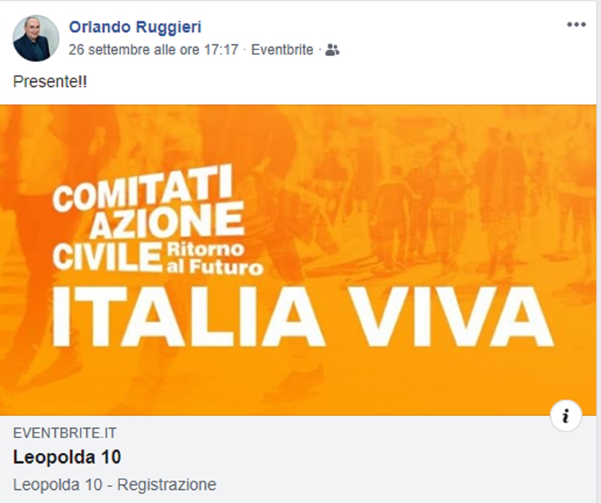Open the Eventbrite source link
Screen dimensions: 601x503
(282, 49)
